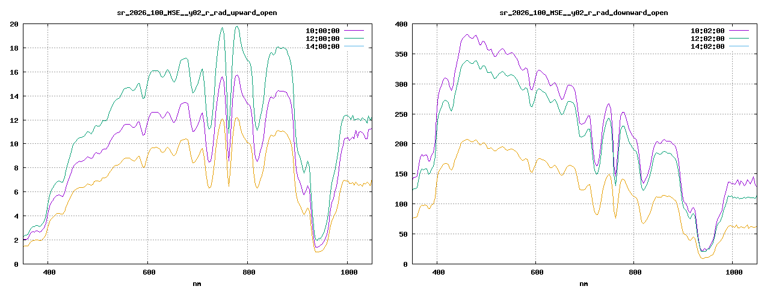
Task: Select the 10:02:00 legend label
Action: point(707,30)
